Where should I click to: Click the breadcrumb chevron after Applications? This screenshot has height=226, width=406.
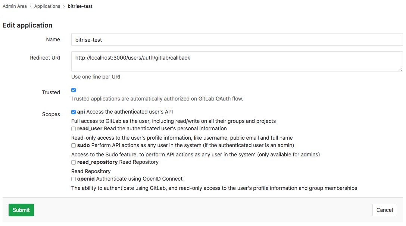(63, 6)
